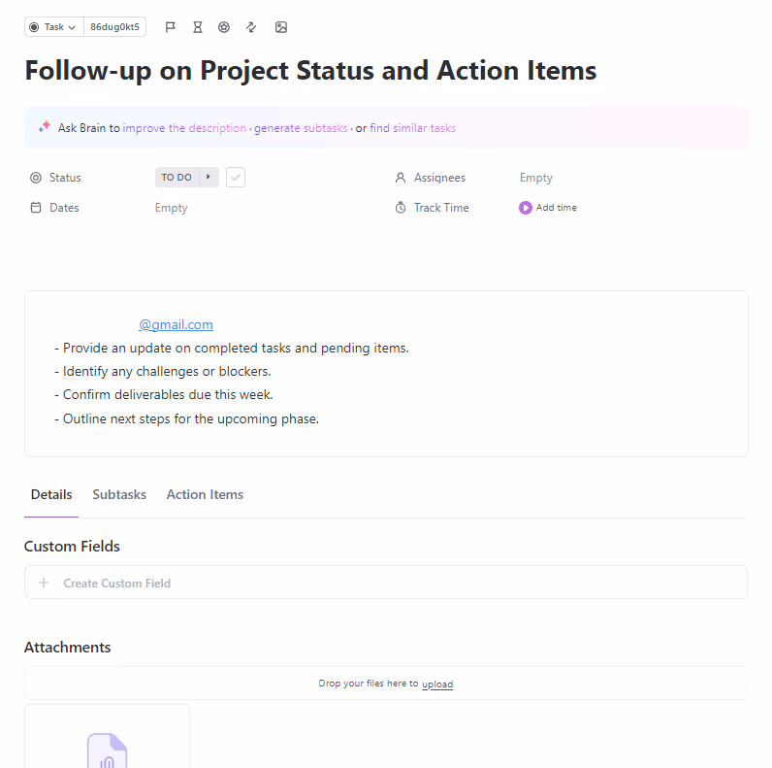
Task: Click the priority flag icon
Action: pyautogui.click(x=171, y=27)
